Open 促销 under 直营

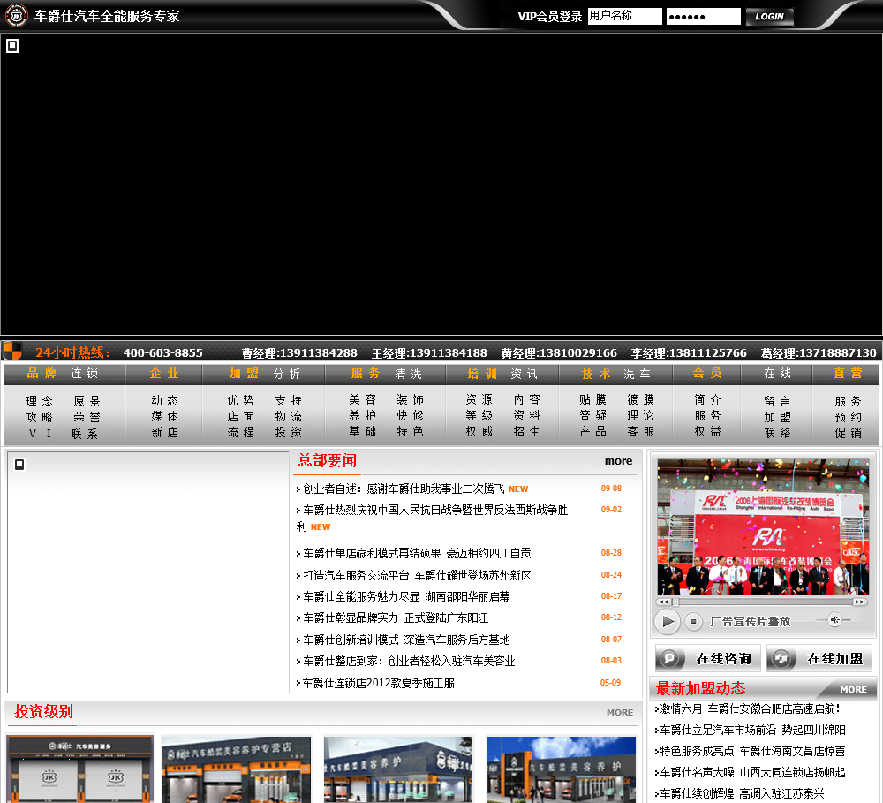[x=848, y=433]
